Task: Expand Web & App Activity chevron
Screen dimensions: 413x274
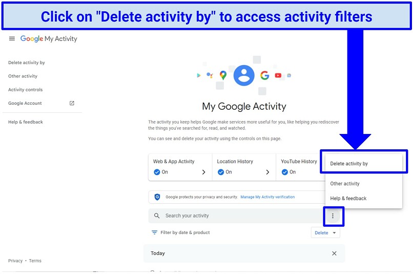Action: 203,172
